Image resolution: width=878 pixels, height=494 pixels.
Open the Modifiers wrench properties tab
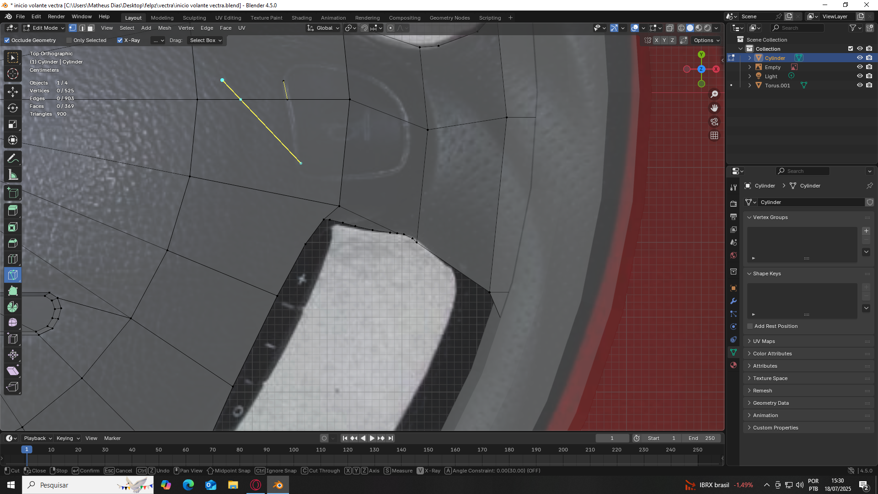(x=733, y=301)
